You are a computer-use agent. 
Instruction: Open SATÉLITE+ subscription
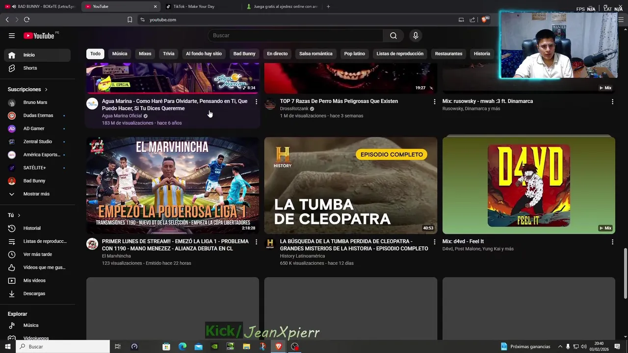click(37, 168)
